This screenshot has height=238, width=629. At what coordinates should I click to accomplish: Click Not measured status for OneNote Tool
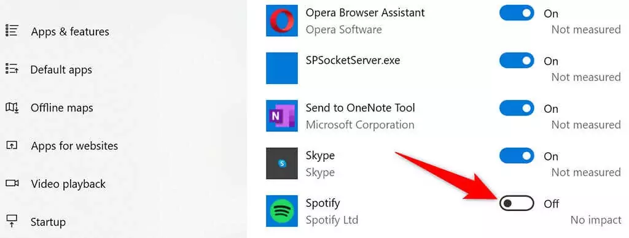point(586,125)
